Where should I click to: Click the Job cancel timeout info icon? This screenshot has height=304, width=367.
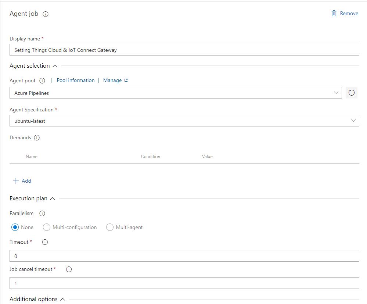[69, 269]
